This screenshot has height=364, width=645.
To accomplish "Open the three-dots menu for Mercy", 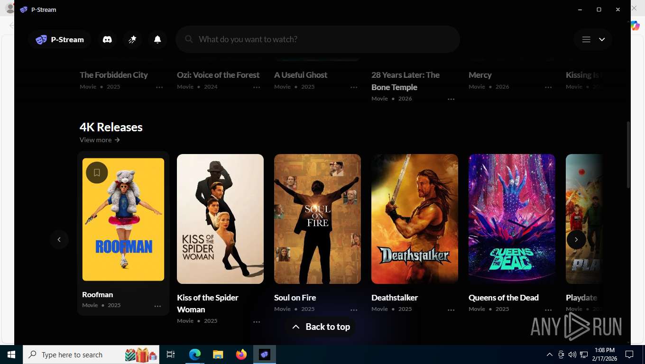I will point(548,87).
